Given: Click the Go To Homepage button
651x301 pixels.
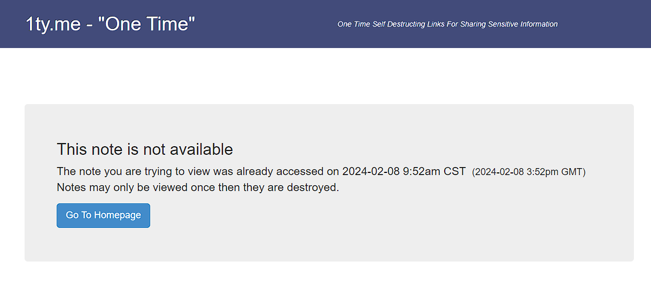Looking at the screenshot, I should (x=103, y=215).
